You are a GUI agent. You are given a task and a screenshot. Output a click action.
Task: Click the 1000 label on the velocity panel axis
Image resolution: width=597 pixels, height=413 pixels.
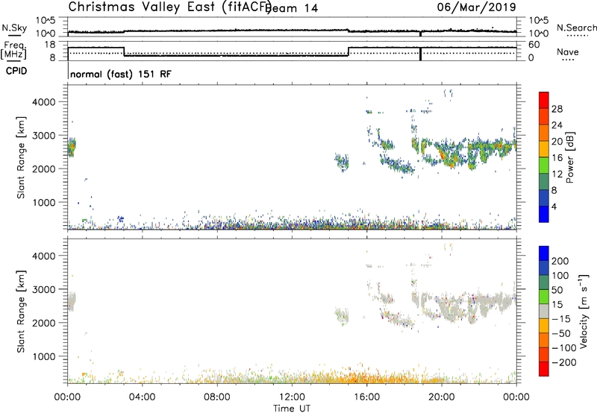click(44, 356)
